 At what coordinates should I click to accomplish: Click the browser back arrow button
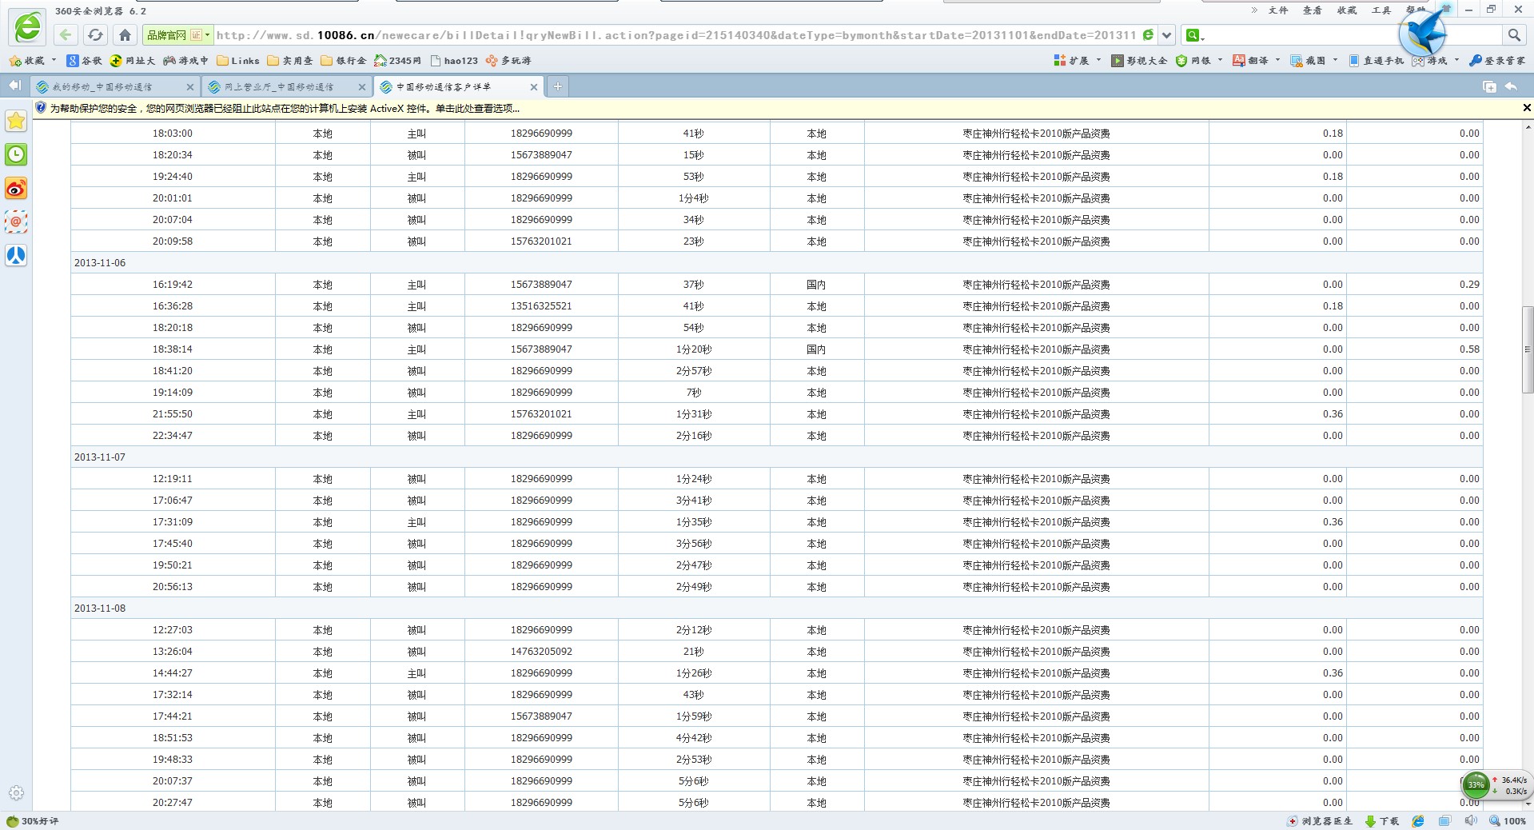click(x=66, y=35)
